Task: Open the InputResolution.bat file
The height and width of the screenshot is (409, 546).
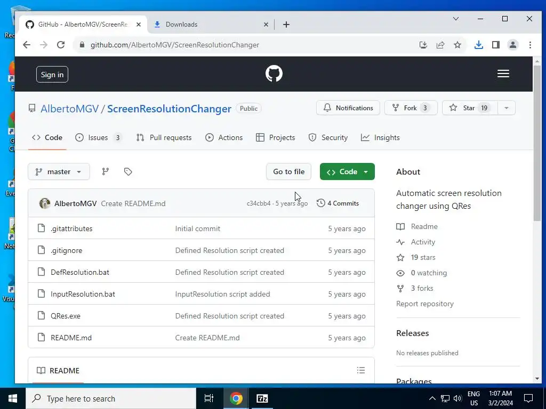Action: (83, 294)
